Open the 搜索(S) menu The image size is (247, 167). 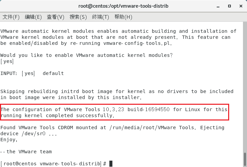pyautogui.click(x=78, y=17)
